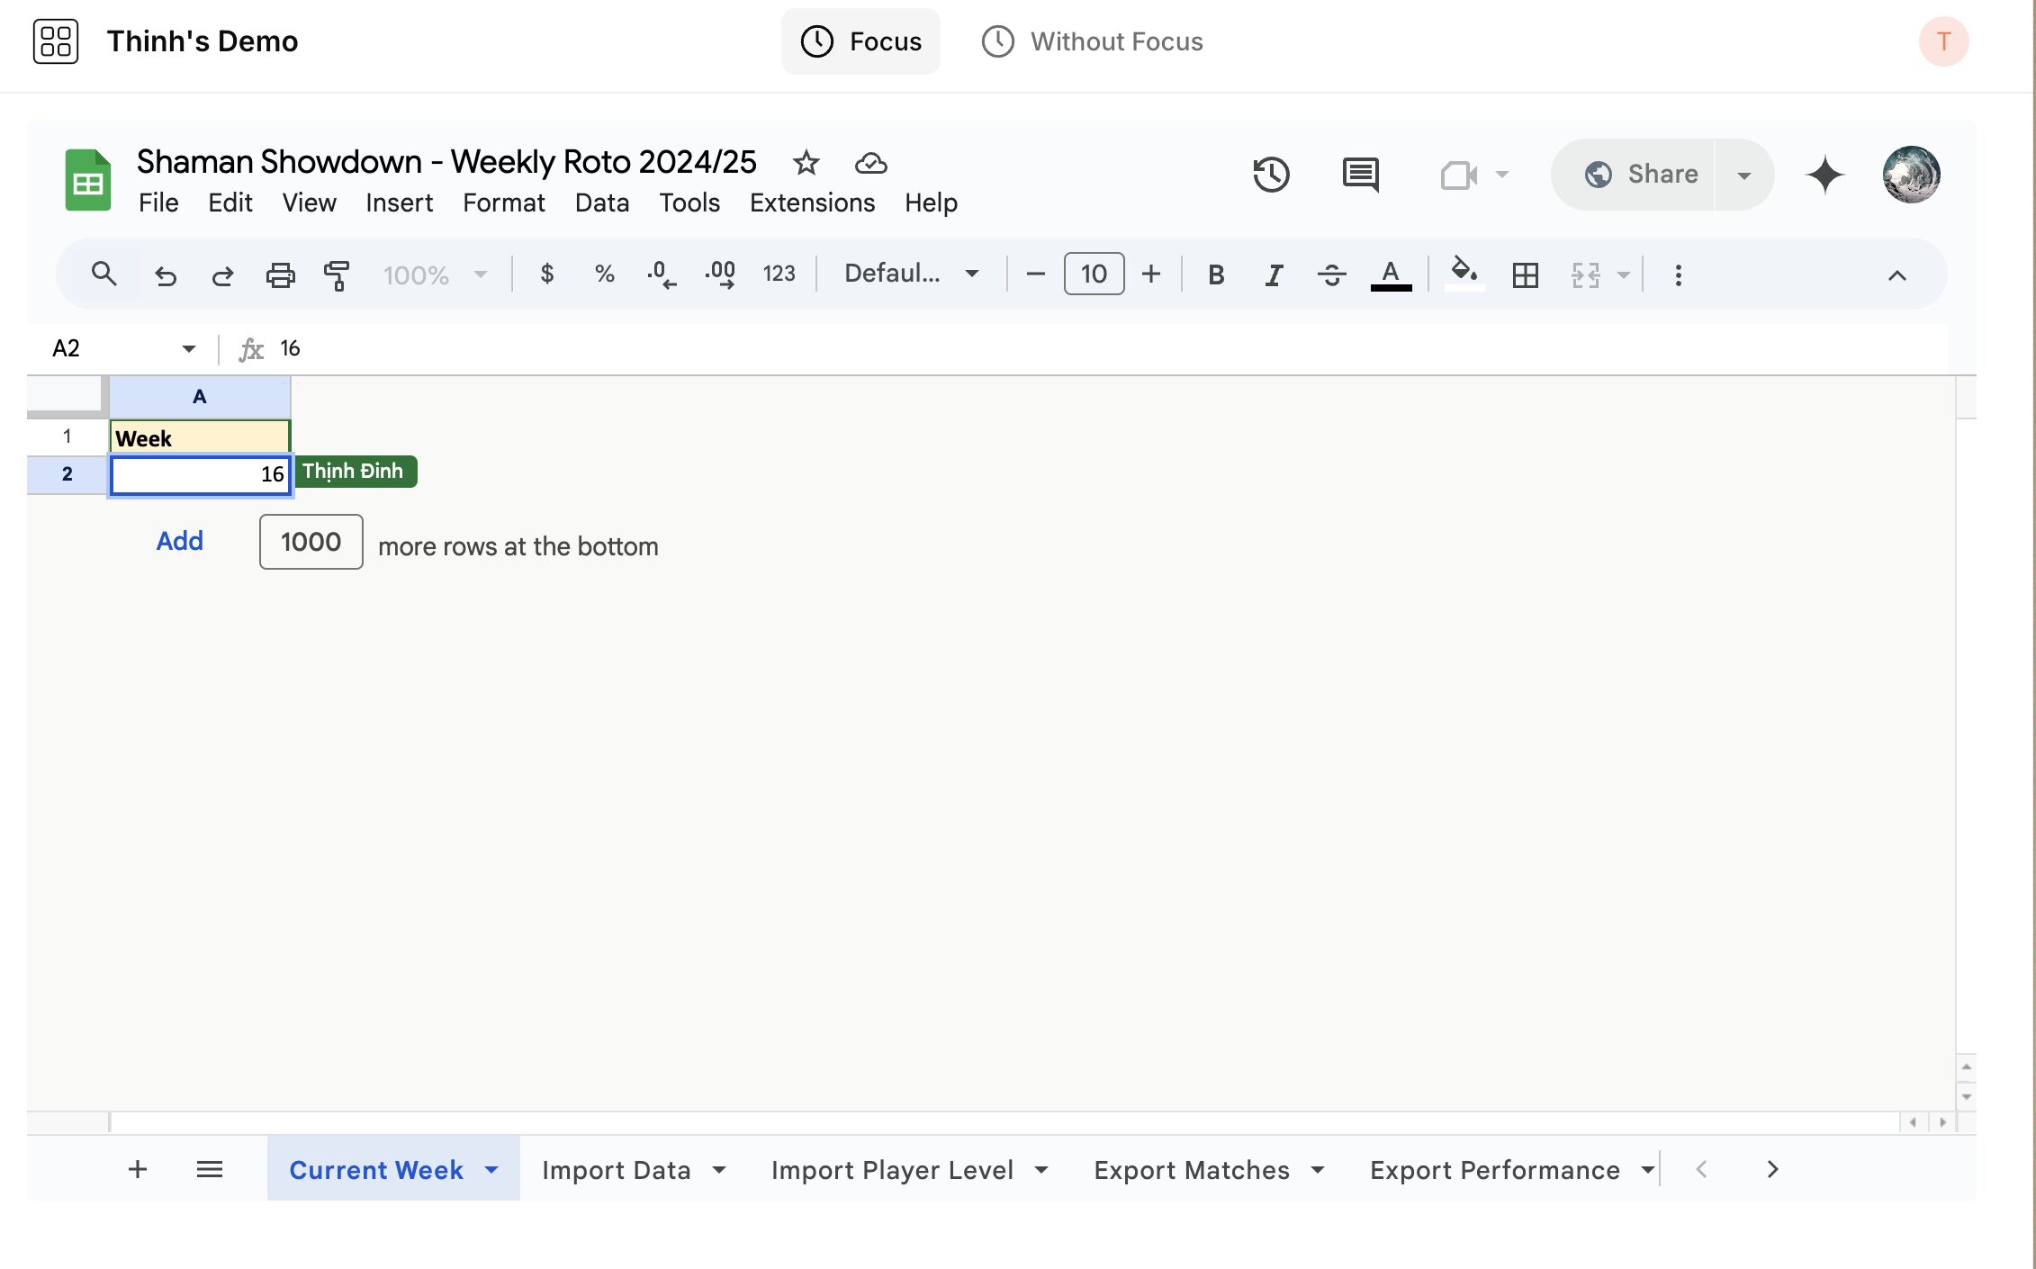
Task: Click the 1000 rows input field
Action: (311, 542)
